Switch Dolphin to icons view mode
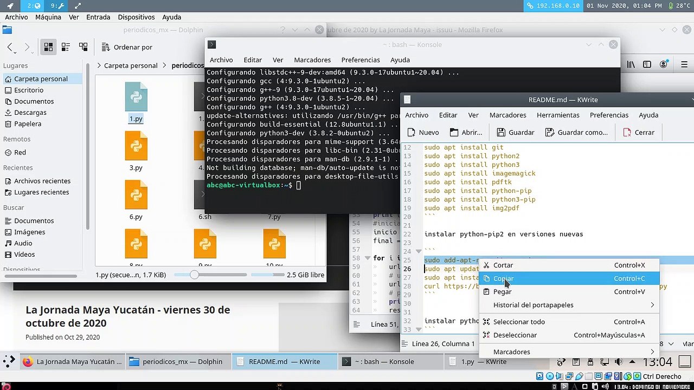This screenshot has width=694, height=390. 48,47
